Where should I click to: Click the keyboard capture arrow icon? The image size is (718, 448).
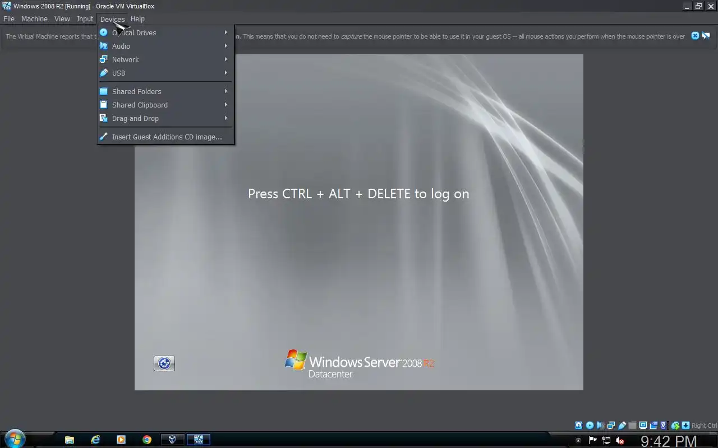(685, 426)
